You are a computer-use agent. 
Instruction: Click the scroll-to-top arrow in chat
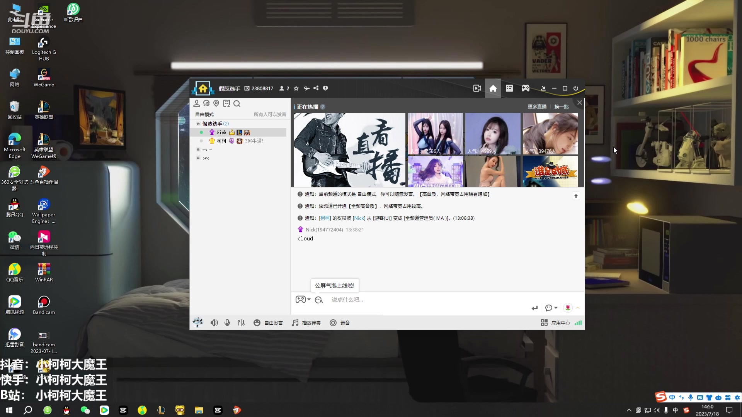576,196
